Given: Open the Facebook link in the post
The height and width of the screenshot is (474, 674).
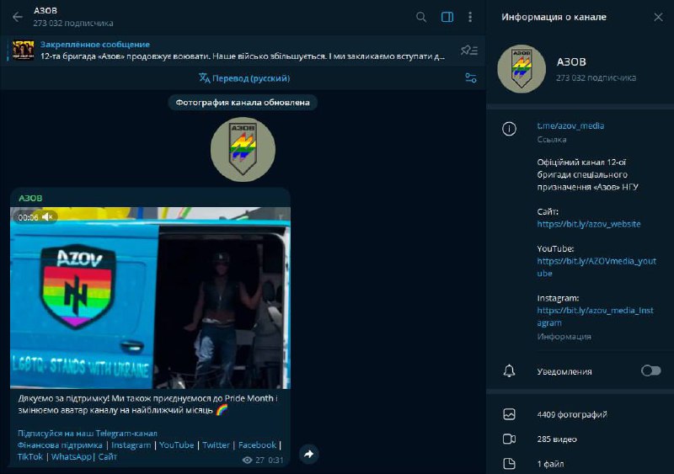Looking at the screenshot, I should click(257, 445).
